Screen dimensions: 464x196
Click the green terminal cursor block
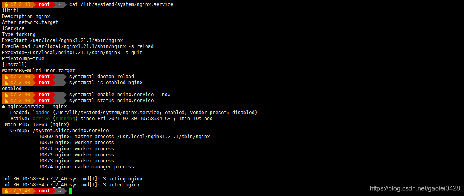coord(71,191)
